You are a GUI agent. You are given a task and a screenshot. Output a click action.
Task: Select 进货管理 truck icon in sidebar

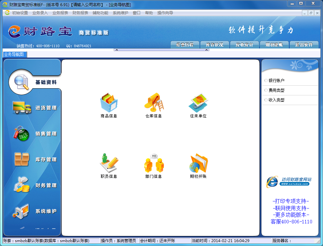[22, 108]
